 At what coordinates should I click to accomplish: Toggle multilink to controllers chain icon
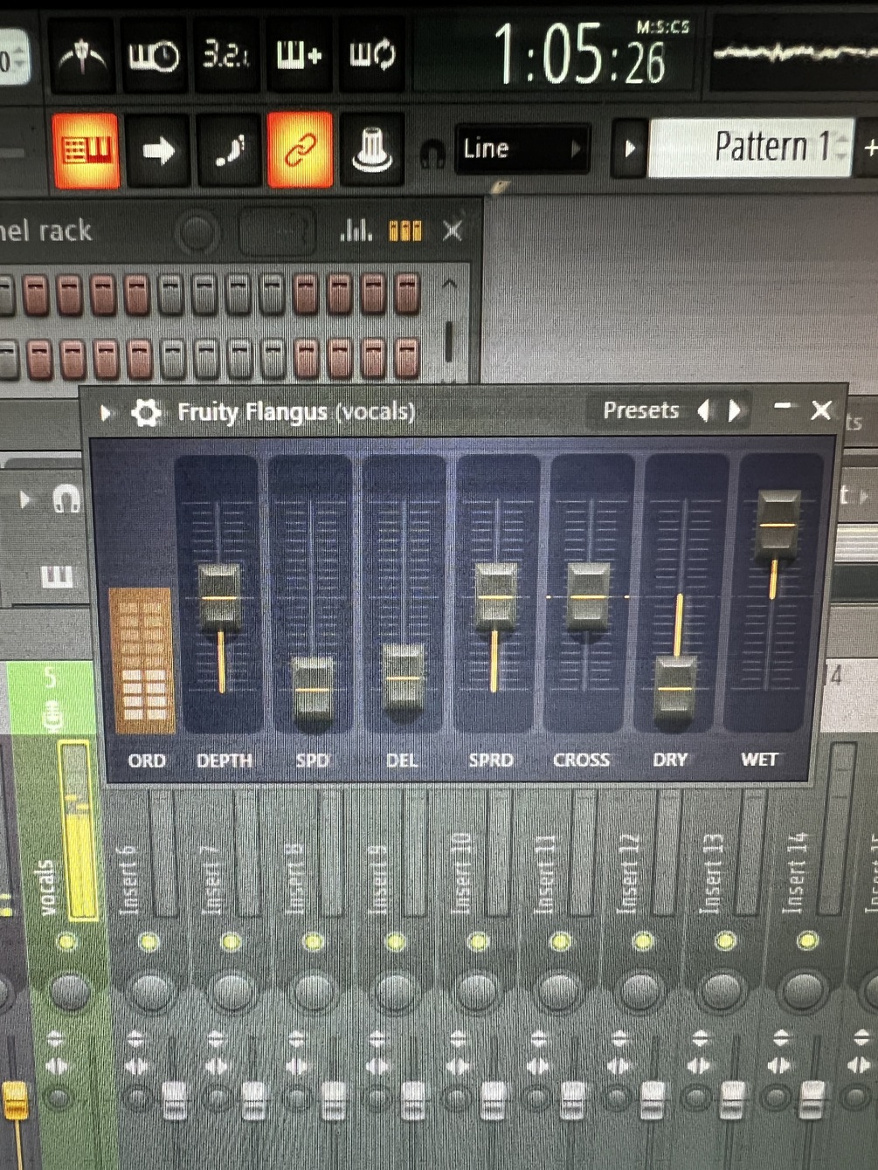coord(300,150)
